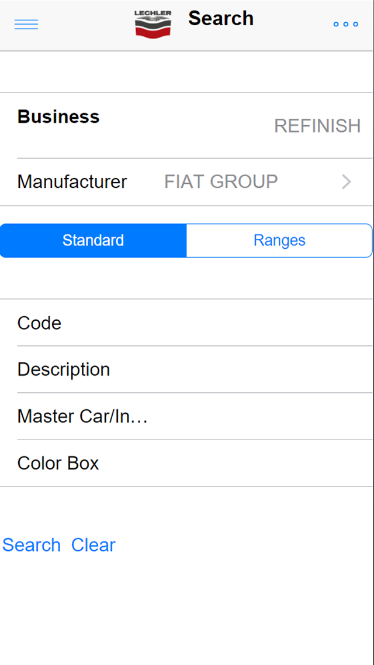
Task: Tap the Color Box row label
Action: [x=58, y=463]
